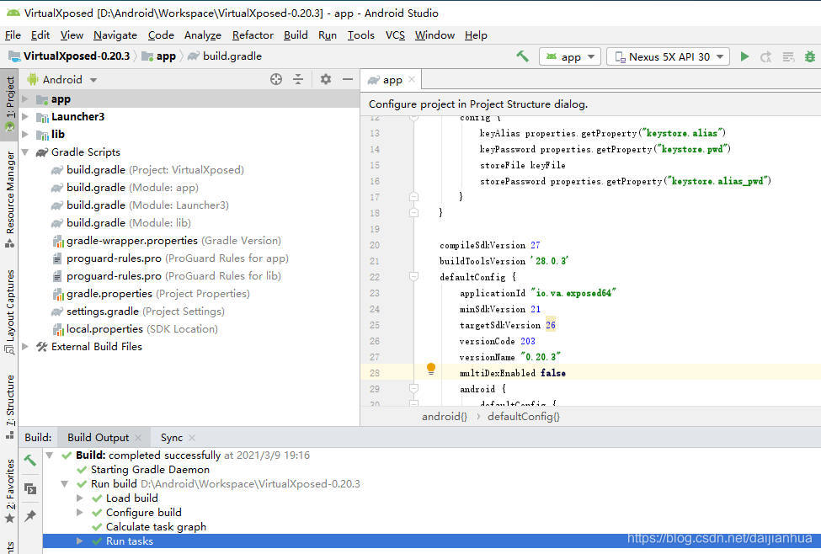Click the Build panel hammer icon
Viewport: 821px width, 554px height.
click(x=29, y=461)
